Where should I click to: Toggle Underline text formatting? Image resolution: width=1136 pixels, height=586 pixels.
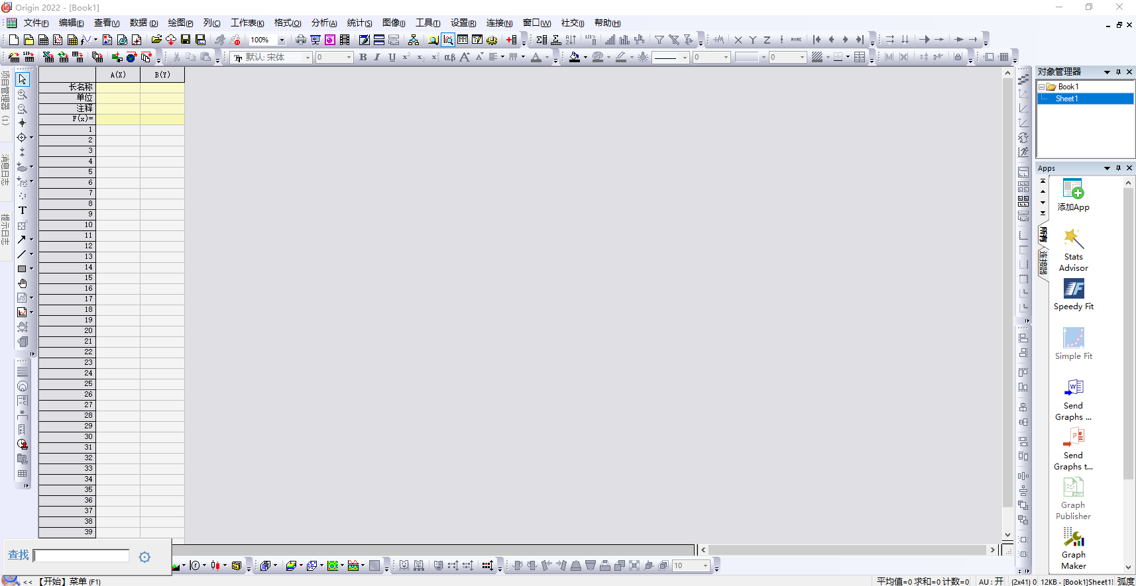tap(392, 58)
